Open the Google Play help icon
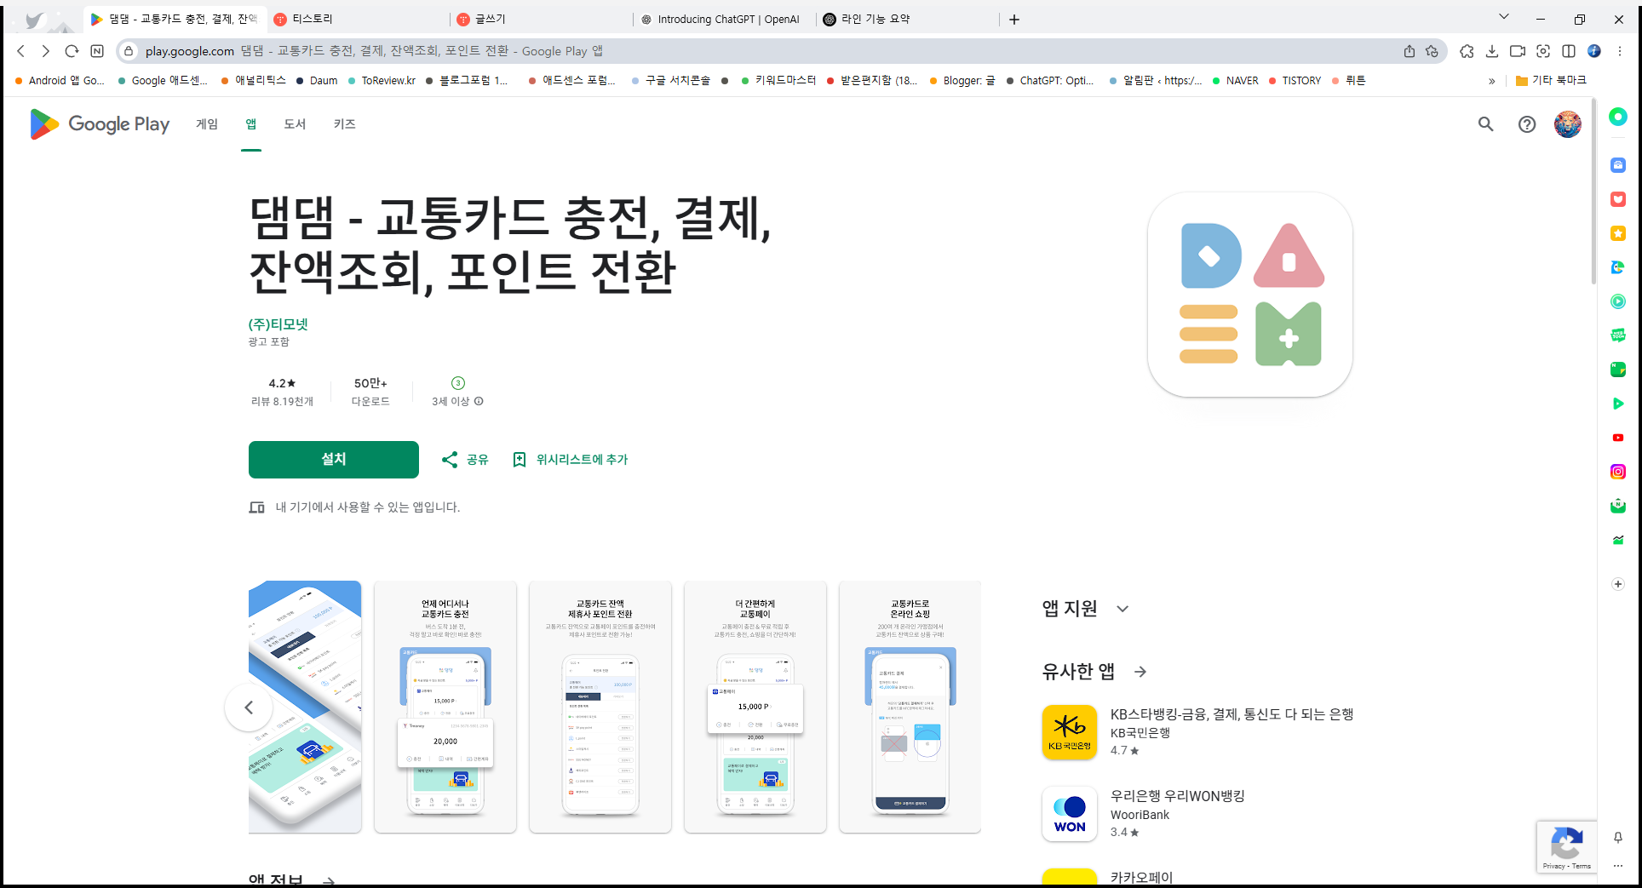 pos(1526,124)
